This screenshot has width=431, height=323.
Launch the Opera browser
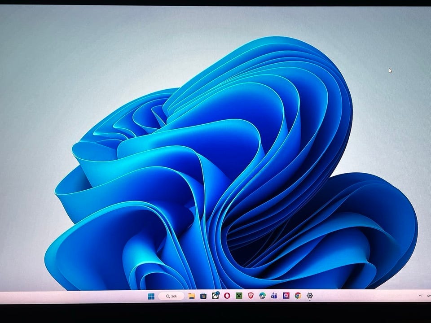point(227,296)
